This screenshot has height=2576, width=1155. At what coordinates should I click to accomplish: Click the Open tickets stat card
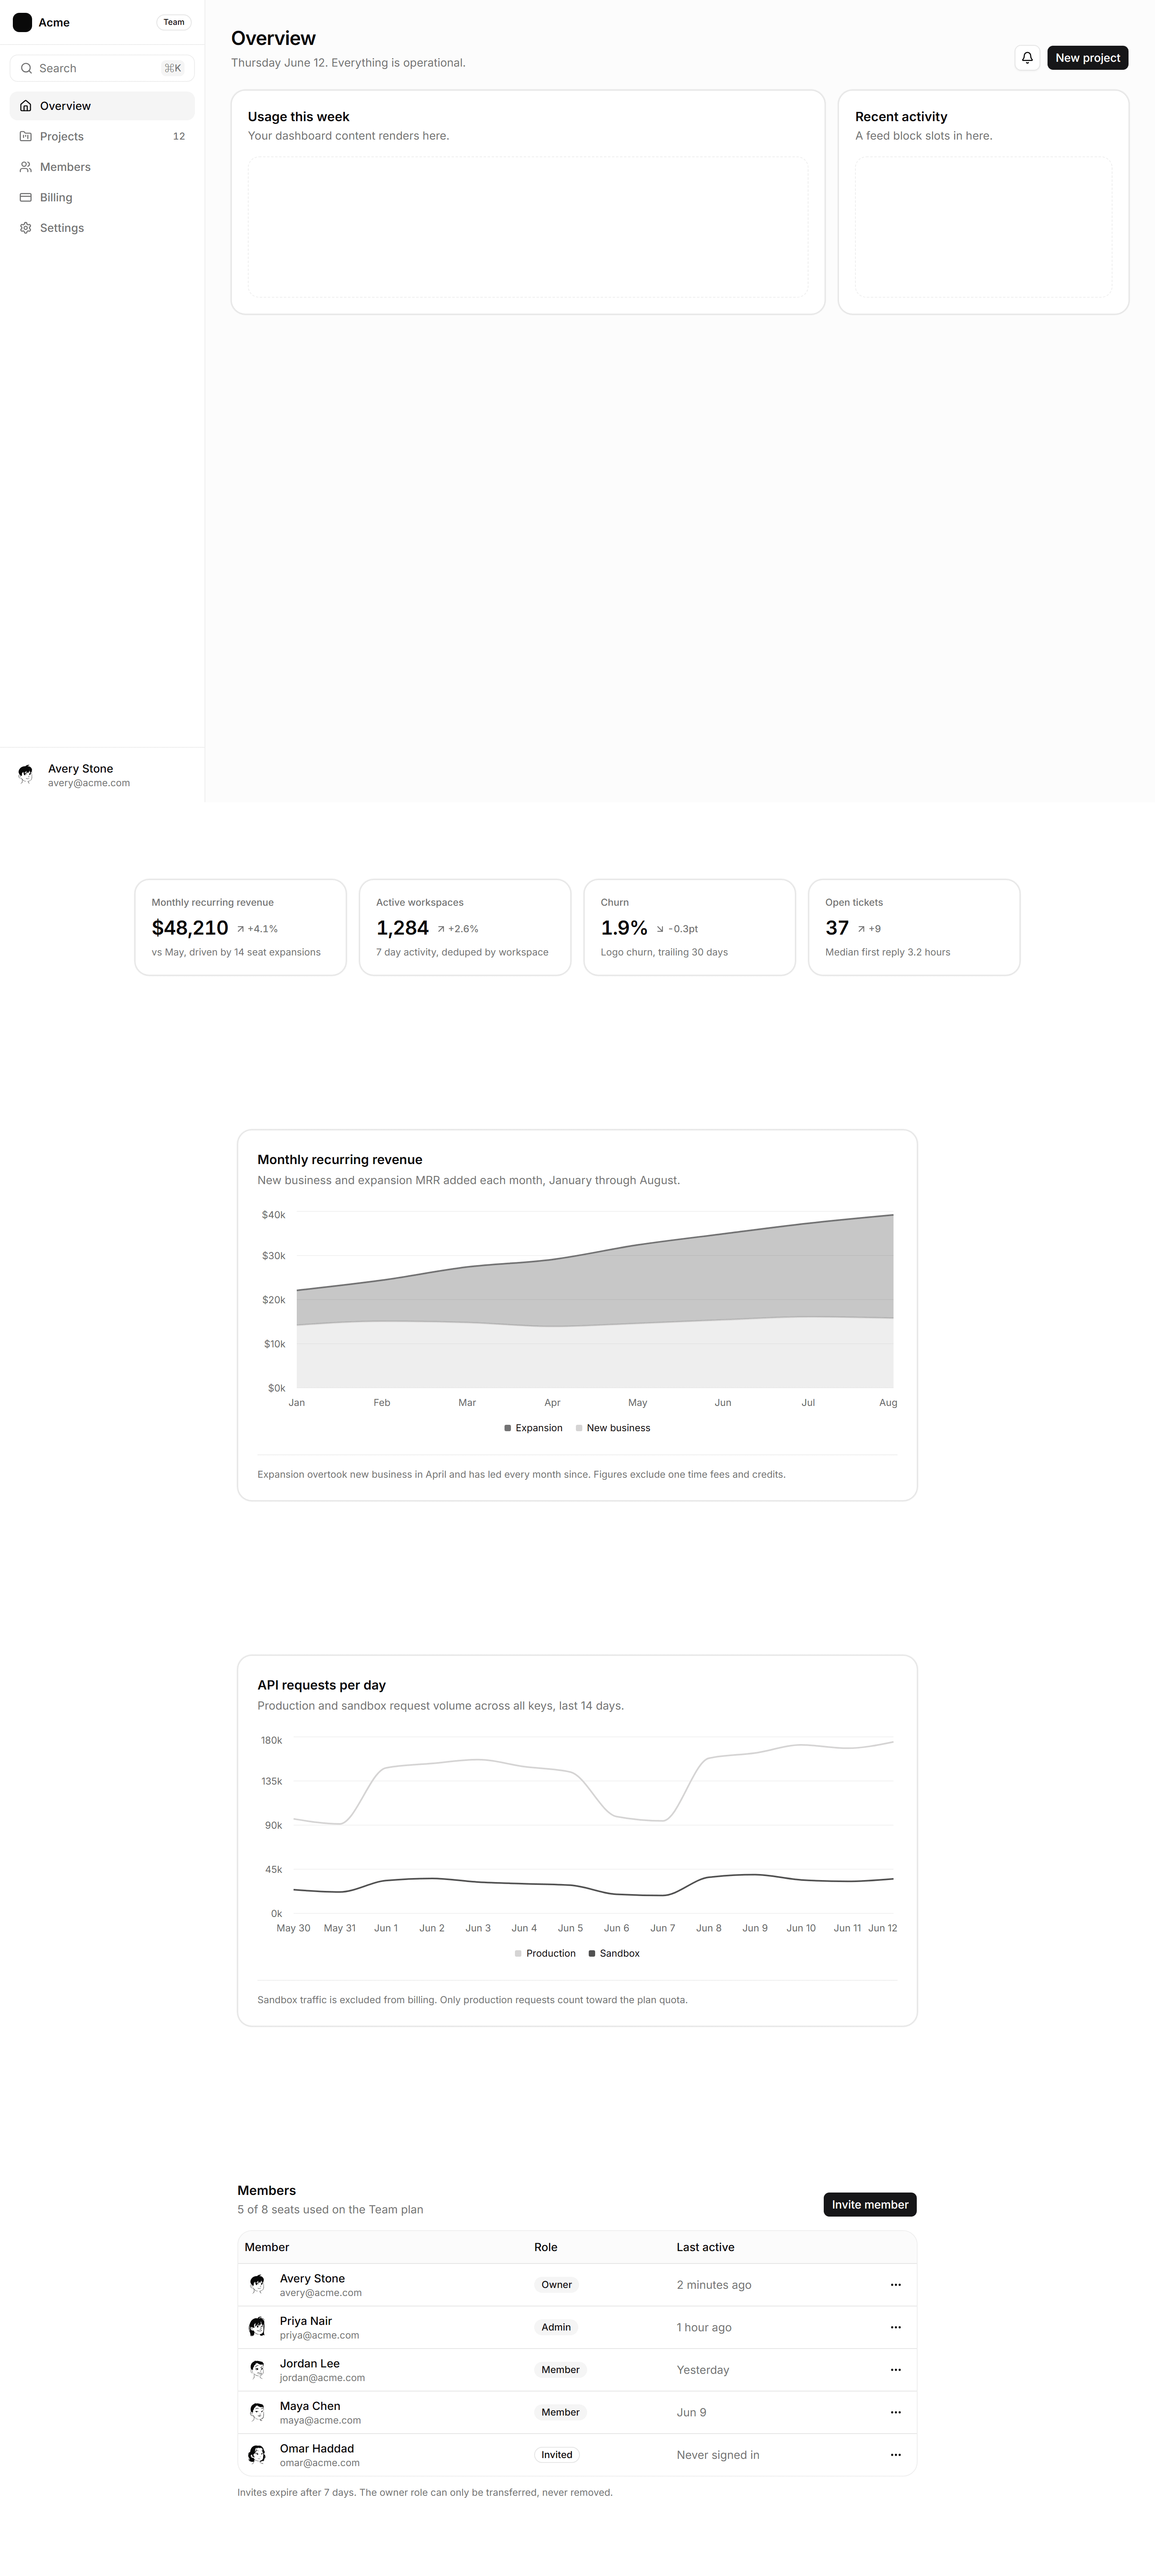tap(914, 927)
